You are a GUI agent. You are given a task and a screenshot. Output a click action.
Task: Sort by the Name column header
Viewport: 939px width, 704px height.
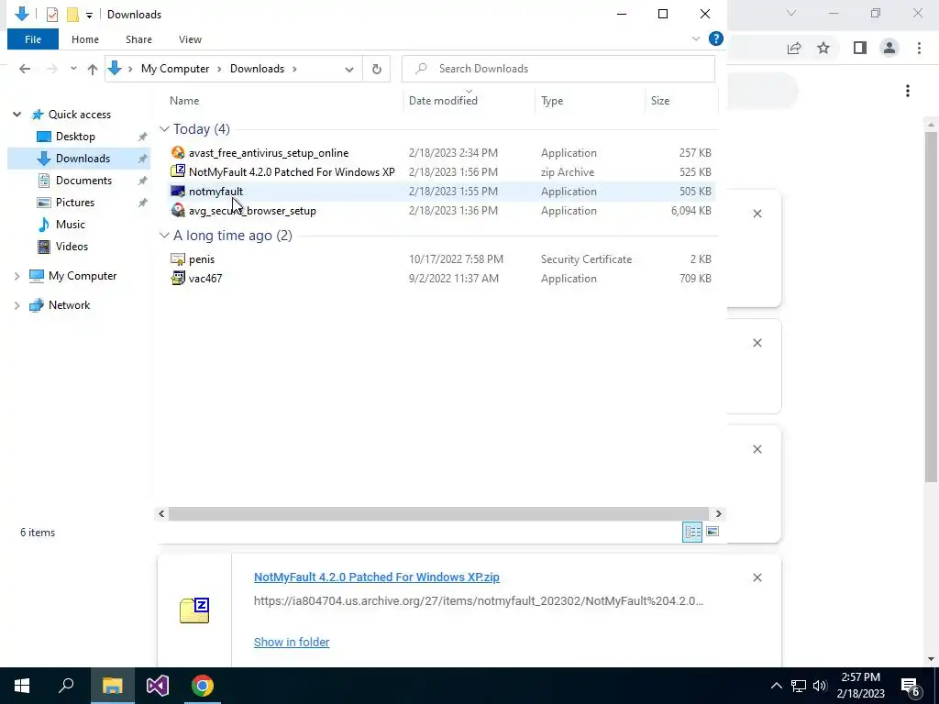click(x=184, y=101)
